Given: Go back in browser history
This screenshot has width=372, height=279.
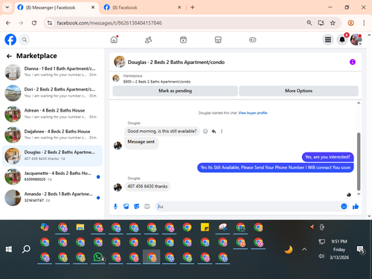Looking at the screenshot, I should (x=8, y=23).
